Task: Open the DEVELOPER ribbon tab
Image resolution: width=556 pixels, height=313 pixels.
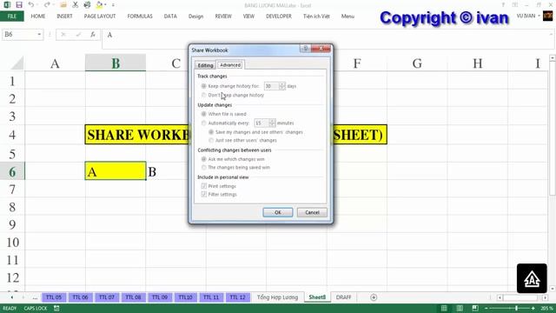Action: click(279, 17)
